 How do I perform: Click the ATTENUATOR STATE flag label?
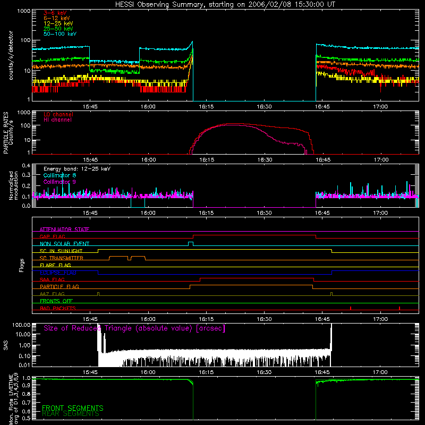[x=64, y=229]
